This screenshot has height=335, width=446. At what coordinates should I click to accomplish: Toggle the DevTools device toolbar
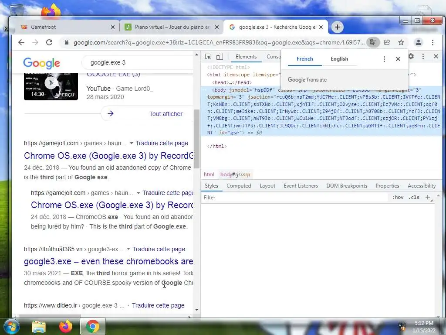[220, 56]
